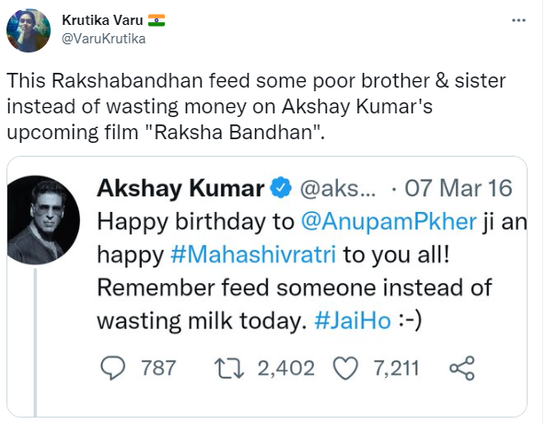Image resolution: width=546 pixels, height=424 pixels.
Task: Click the truncated @aks... handle
Action: (x=338, y=189)
